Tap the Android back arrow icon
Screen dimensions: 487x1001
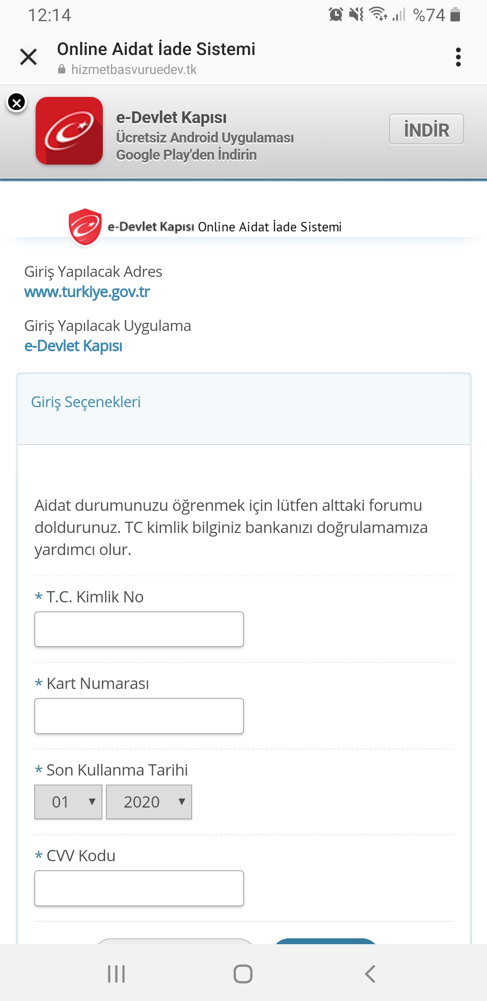tap(370, 974)
